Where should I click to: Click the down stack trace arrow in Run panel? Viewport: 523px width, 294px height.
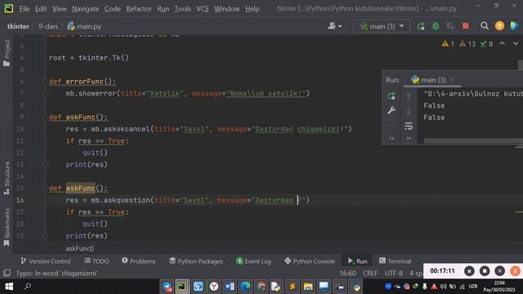[x=409, y=111]
